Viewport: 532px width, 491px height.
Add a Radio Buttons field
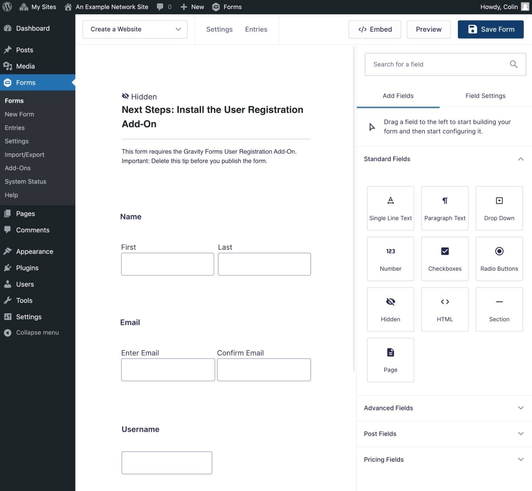(499, 259)
